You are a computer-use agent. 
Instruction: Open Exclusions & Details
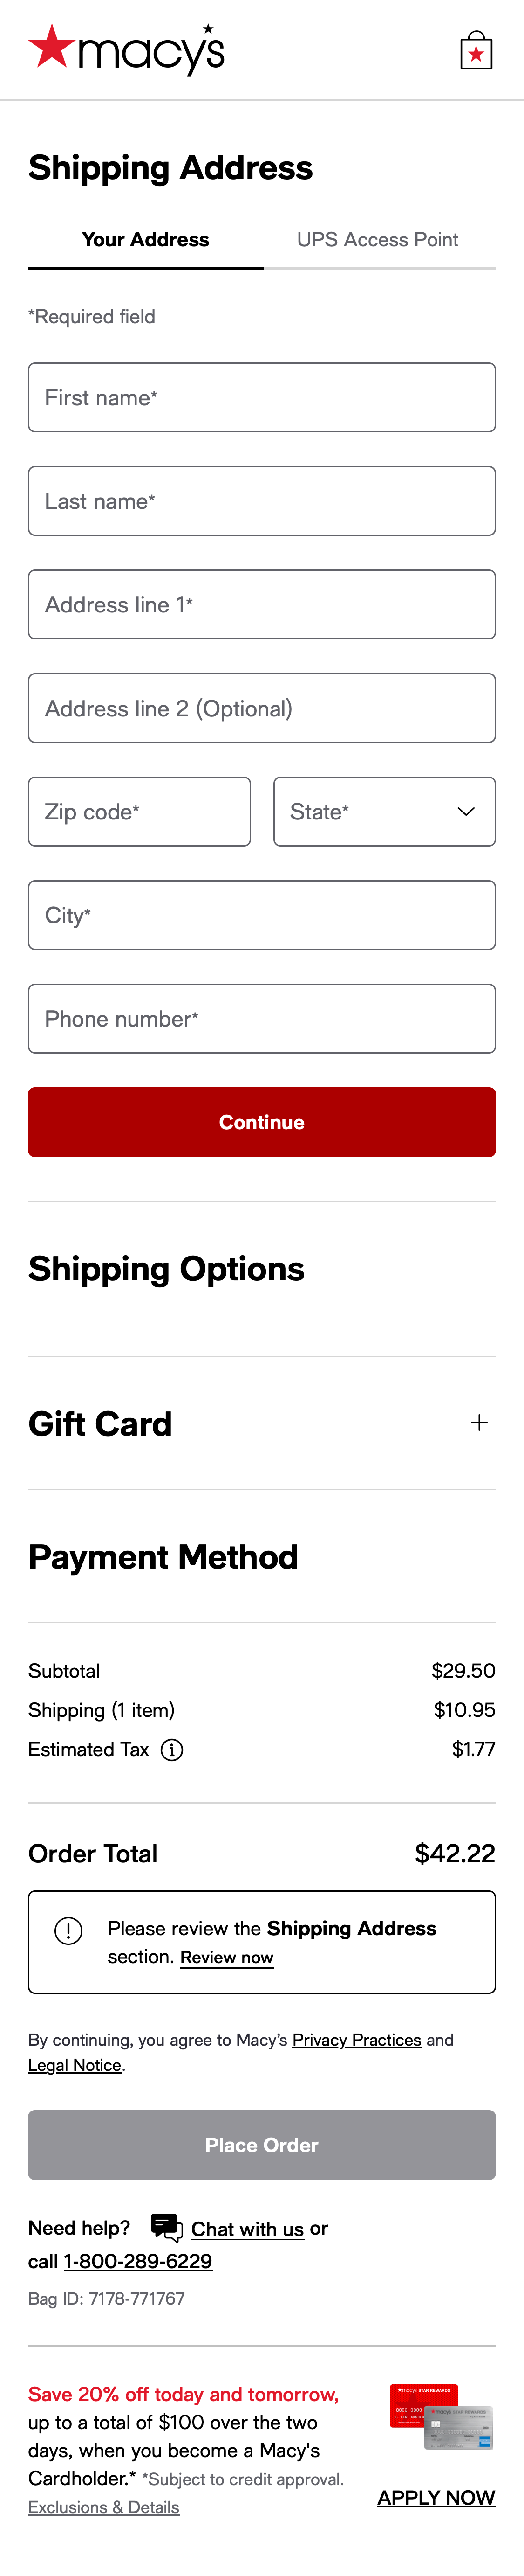click(103, 2506)
